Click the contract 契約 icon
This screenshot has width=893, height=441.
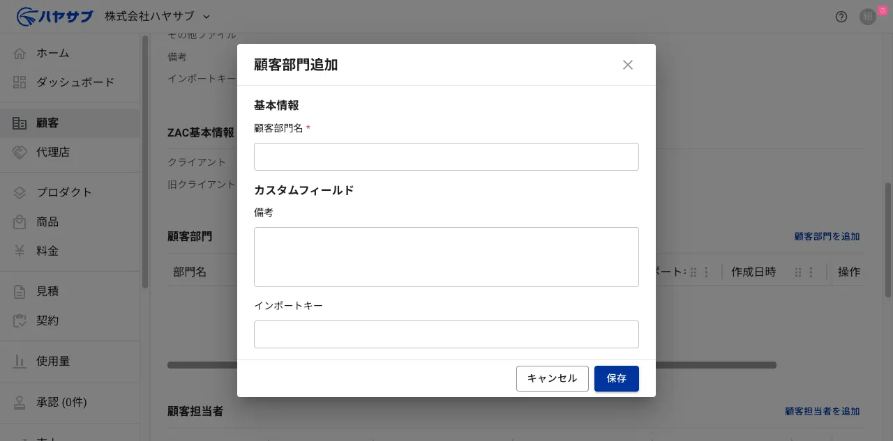(20, 320)
